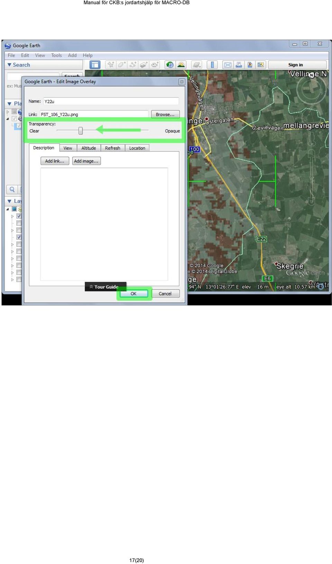Click the Sign in button
Image resolution: width=332 pixels, height=564 pixels.
(297, 65)
